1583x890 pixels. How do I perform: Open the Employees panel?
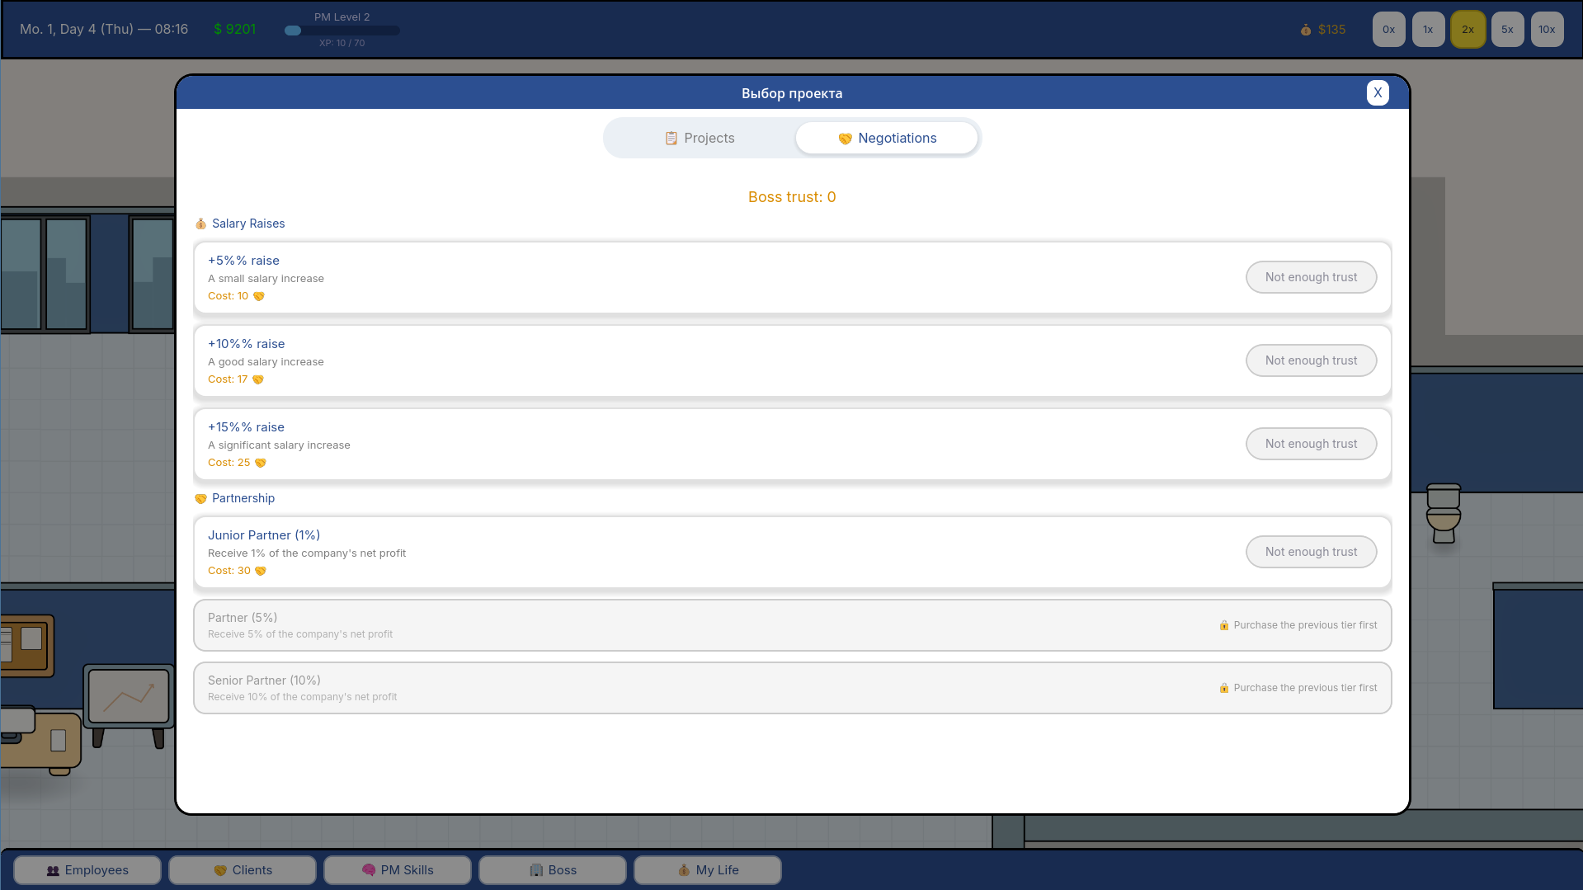[87, 870]
